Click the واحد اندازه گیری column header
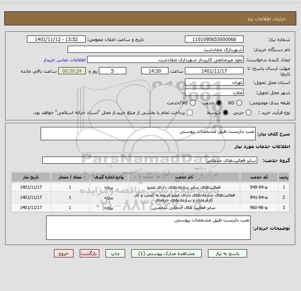Viewport: 301px width, 291px height. click(109, 177)
